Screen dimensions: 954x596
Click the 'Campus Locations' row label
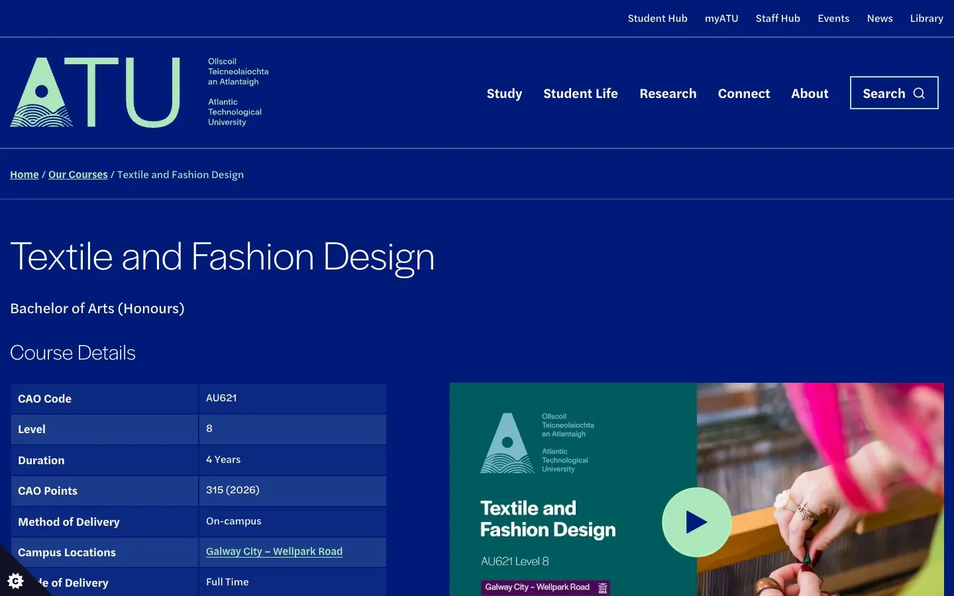coord(67,552)
